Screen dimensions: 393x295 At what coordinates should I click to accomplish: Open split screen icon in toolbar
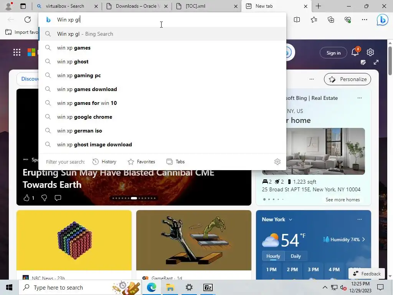point(297,20)
